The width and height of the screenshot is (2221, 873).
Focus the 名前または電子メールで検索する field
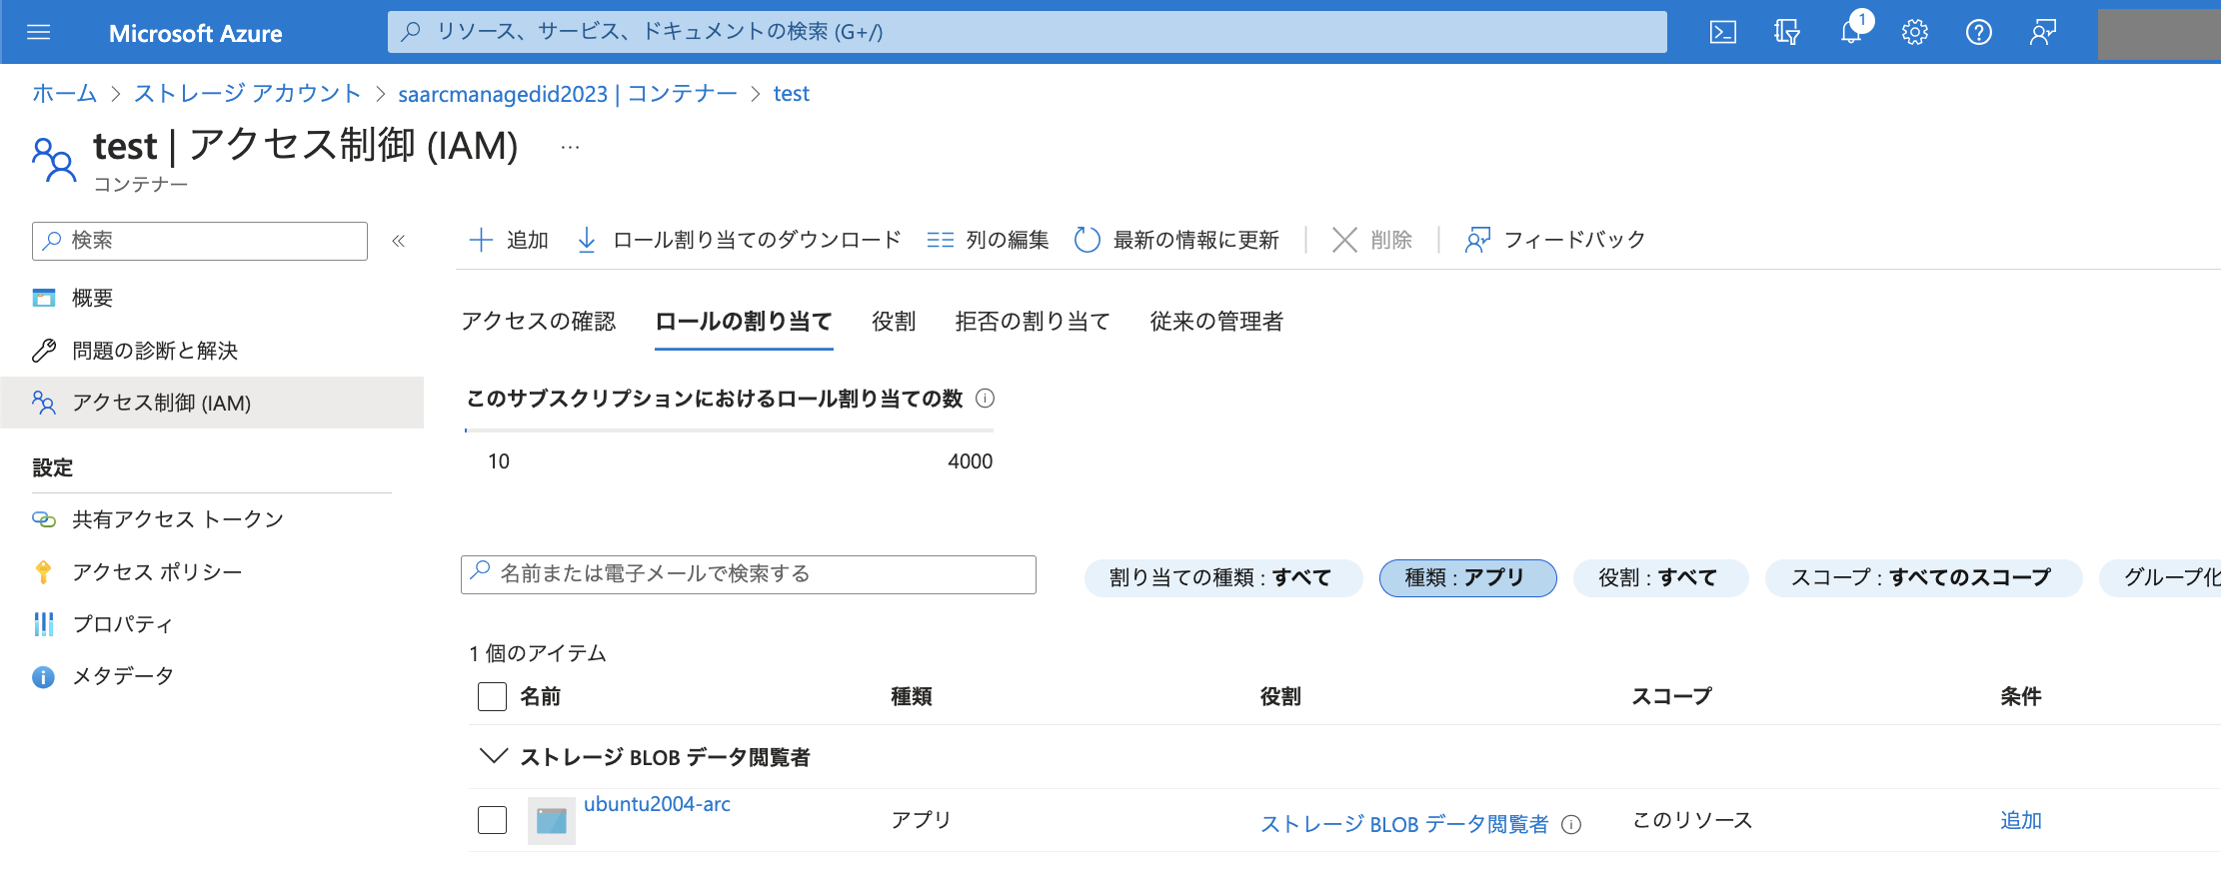coord(749,574)
